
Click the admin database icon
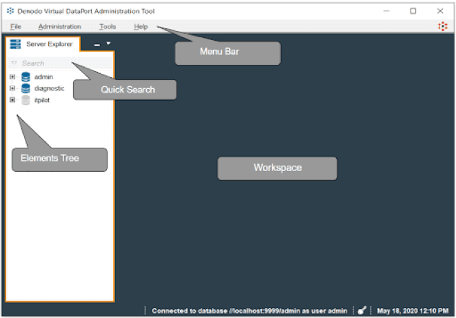point(26,77)
